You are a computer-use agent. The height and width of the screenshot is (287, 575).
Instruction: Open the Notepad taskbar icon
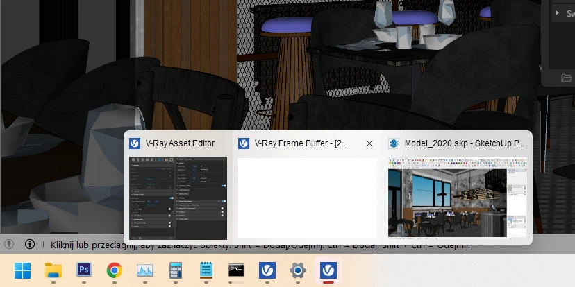(206, 270)
